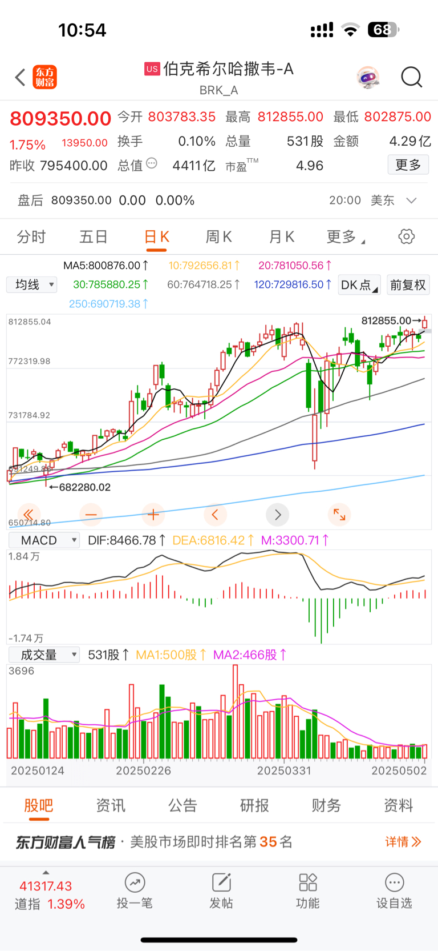Image resolution: width=438 pixels, height=951 pixels.
Task: Tap the stock title 伯克希尔哈撒韦-A
Action: pos(228,69)
